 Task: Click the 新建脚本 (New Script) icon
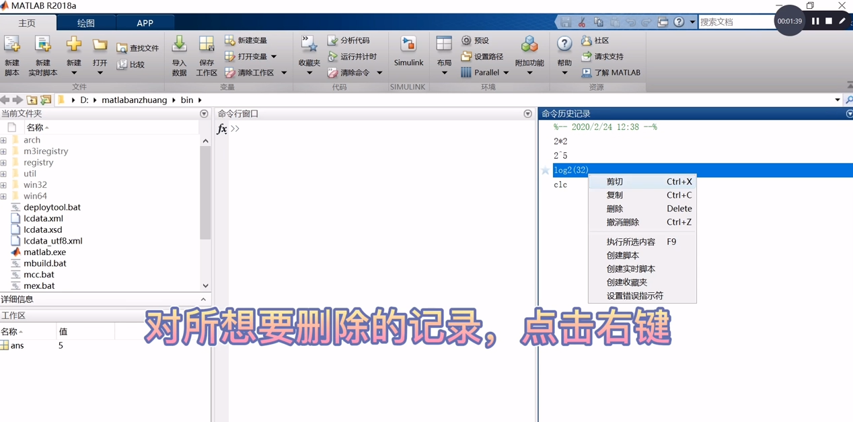[x=12, y=45]
